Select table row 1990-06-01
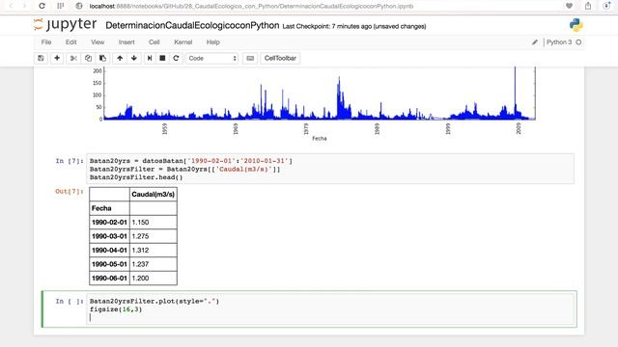618x347 pixels. [x=133, y=279]
